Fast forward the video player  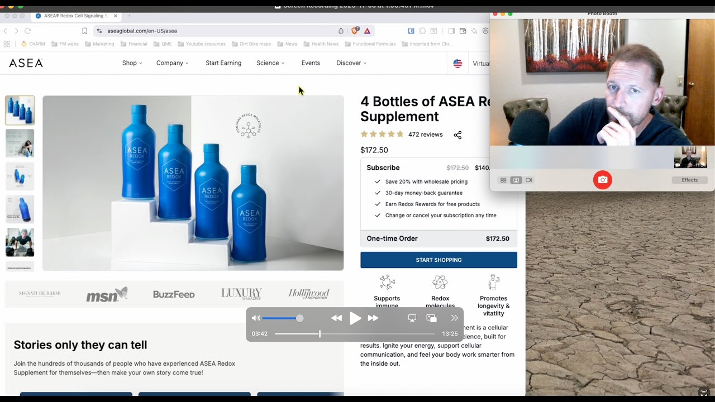pos(373,318)
